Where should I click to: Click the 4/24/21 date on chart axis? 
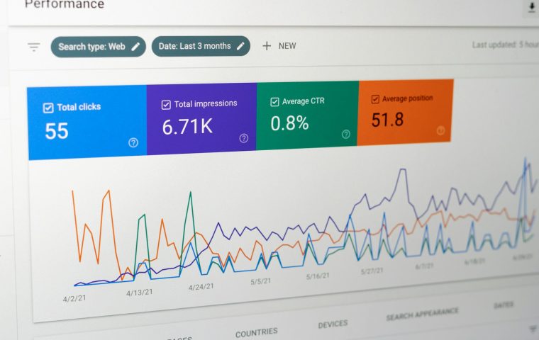pos(201,287)
